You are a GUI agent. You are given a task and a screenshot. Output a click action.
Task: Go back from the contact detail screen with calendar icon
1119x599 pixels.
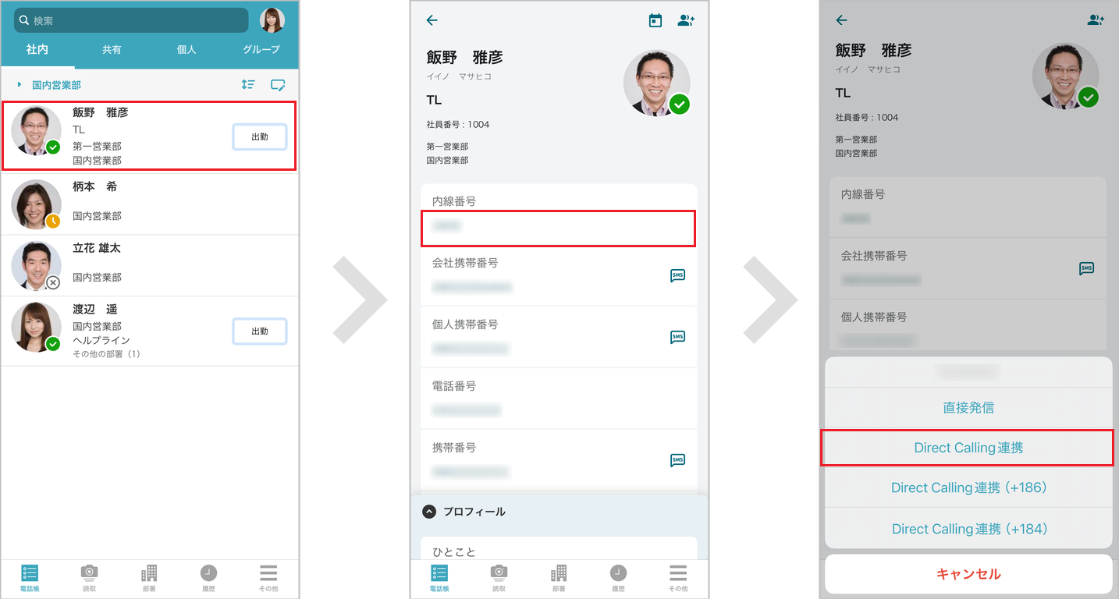tap(432, 20)
